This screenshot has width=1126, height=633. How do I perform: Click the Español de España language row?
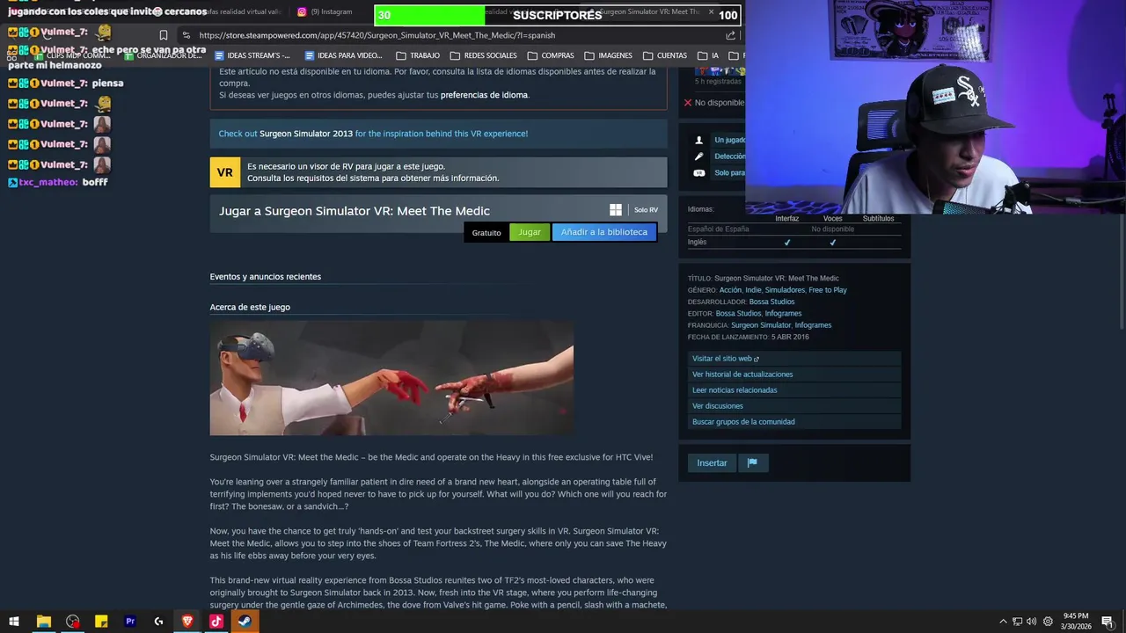[793, 229]
